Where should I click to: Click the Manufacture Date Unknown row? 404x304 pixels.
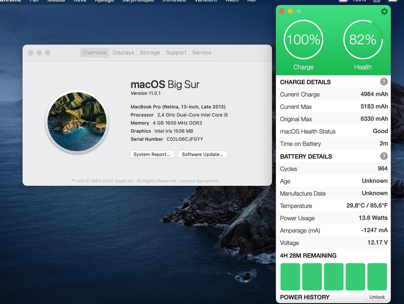click(333, 193)
